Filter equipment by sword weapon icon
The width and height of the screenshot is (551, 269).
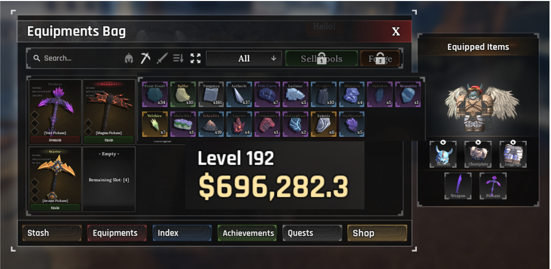pyautogui.click(x=162, y=59)
